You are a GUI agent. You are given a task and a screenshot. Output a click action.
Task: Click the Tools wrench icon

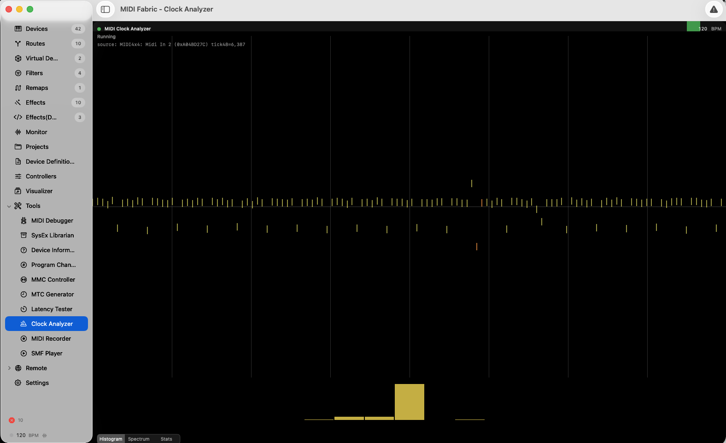coord(18,206)
